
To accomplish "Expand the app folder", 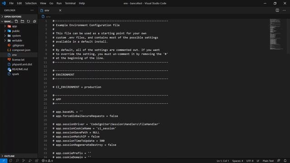I will point(5,26).
